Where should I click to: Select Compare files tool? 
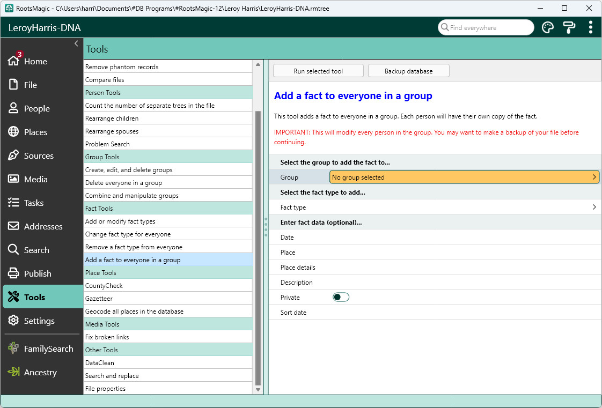[168, 79]
